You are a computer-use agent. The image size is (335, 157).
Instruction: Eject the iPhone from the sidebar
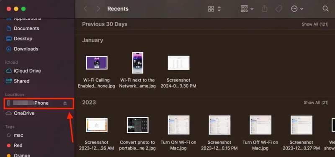65,103
